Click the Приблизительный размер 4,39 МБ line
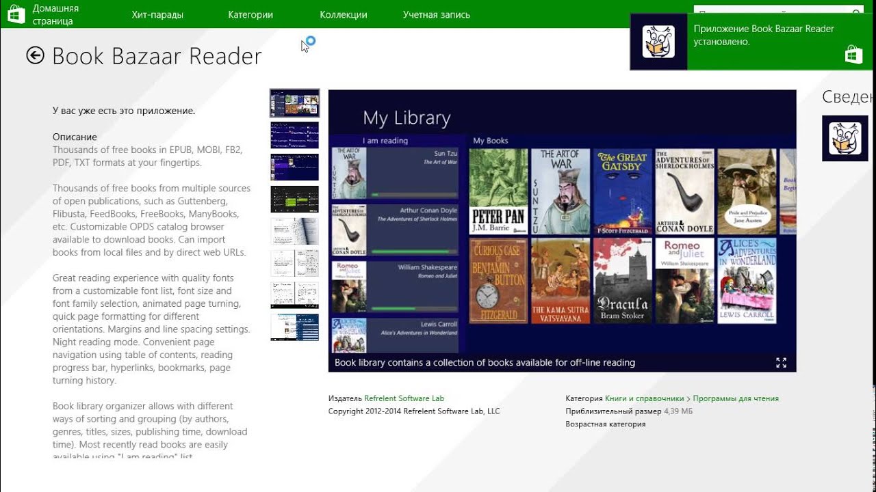 tap(629, 411)
